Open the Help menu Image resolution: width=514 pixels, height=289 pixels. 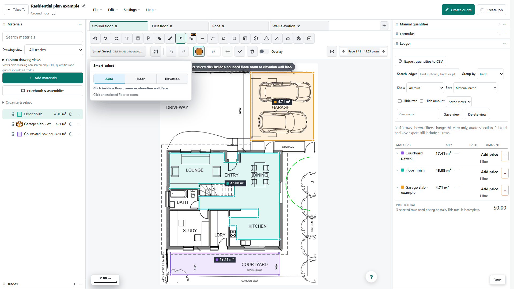[152, 10]
